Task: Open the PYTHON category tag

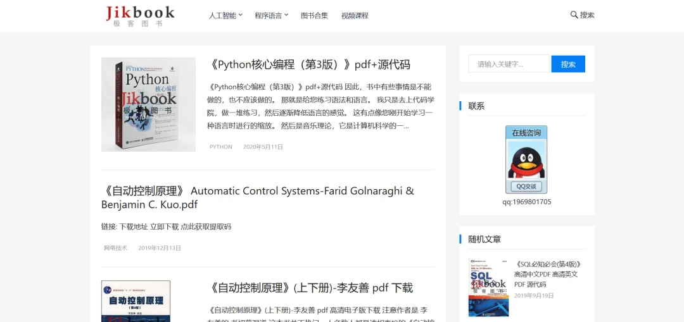Action: pos(221,147)
